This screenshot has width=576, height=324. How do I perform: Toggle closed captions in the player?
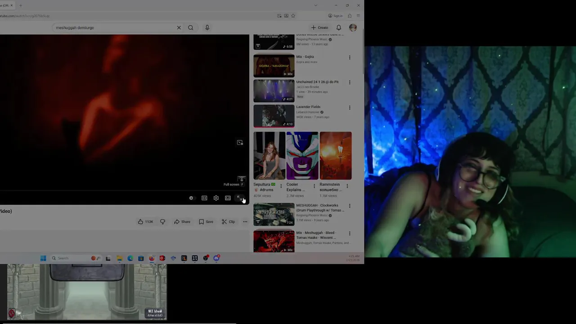[x=204, y=198]
